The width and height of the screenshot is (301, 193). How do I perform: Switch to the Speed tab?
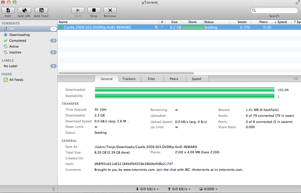[196, 79]
